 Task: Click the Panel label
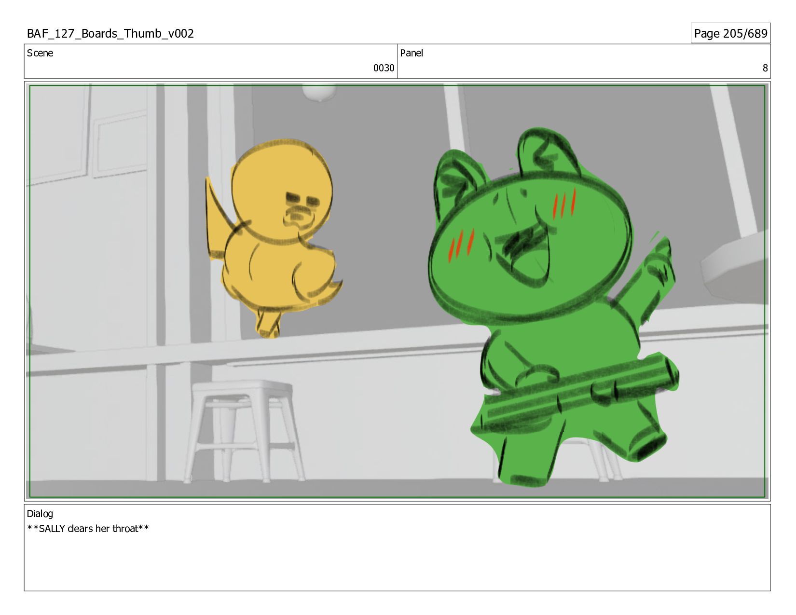pos(412,53)
